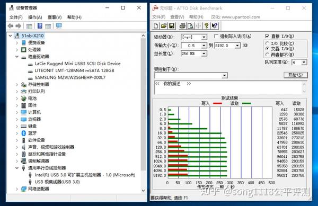Click the Open folder icon in ATTO toolbar
The image size is (318, 206).
coord(164,26)
